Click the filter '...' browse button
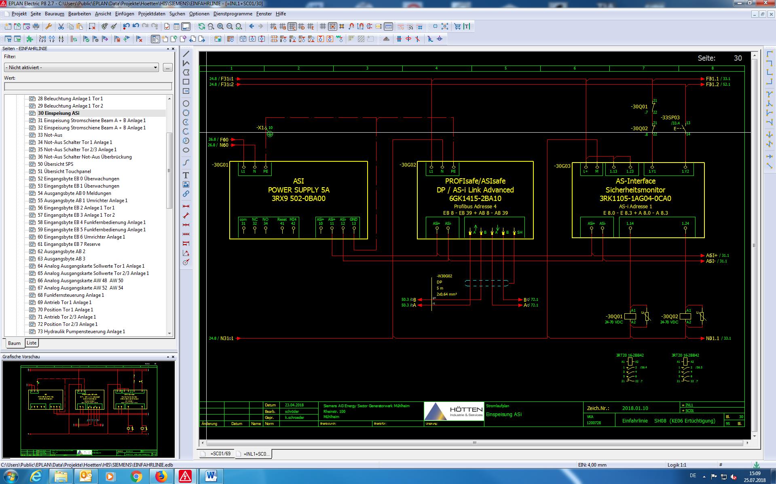 [x=167, y=68]
